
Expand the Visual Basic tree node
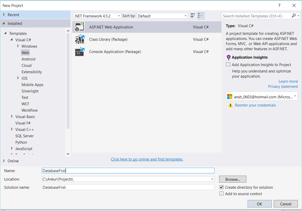(x=12, y=116)
